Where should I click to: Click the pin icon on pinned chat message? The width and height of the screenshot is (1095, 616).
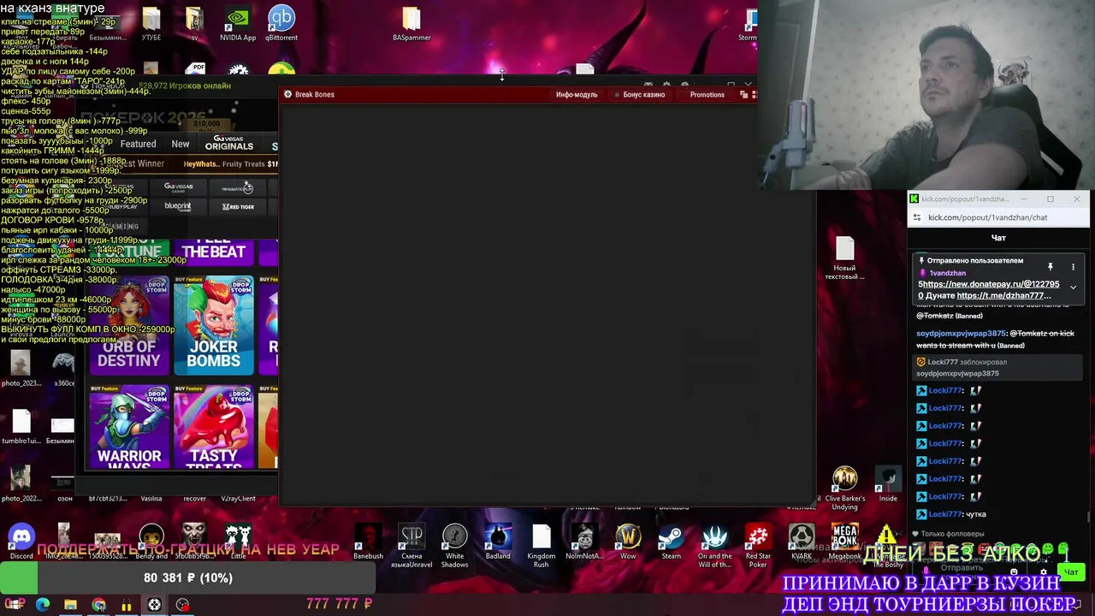tap(1051, 267)
